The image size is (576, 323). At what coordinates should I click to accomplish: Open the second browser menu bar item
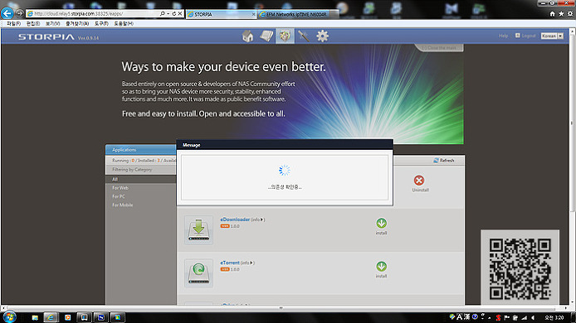33,23
